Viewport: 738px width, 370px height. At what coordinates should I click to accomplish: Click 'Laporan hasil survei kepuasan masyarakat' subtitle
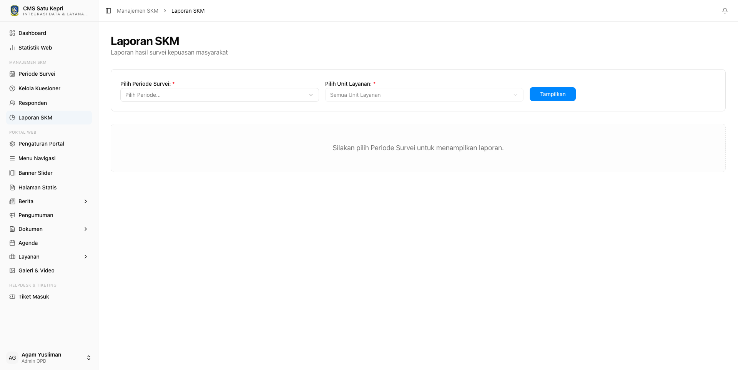(x=169, y=52)
